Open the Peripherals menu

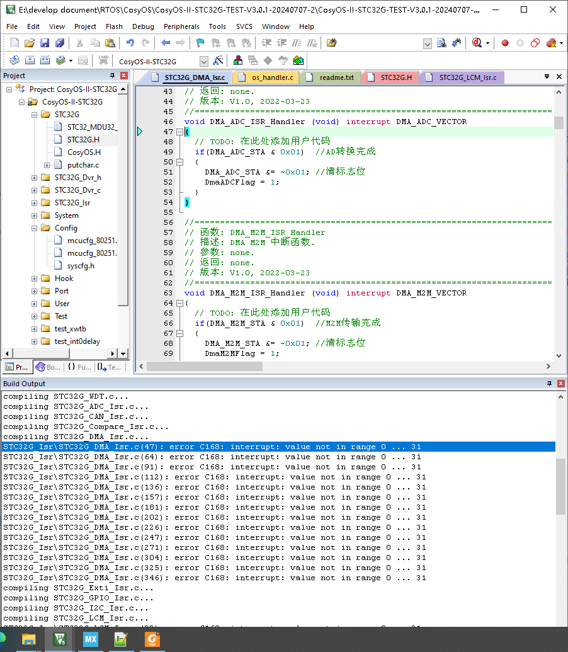click(181, 26)
